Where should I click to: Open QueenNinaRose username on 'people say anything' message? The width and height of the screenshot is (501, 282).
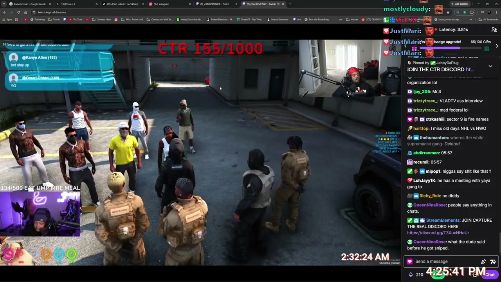[429, 205]
